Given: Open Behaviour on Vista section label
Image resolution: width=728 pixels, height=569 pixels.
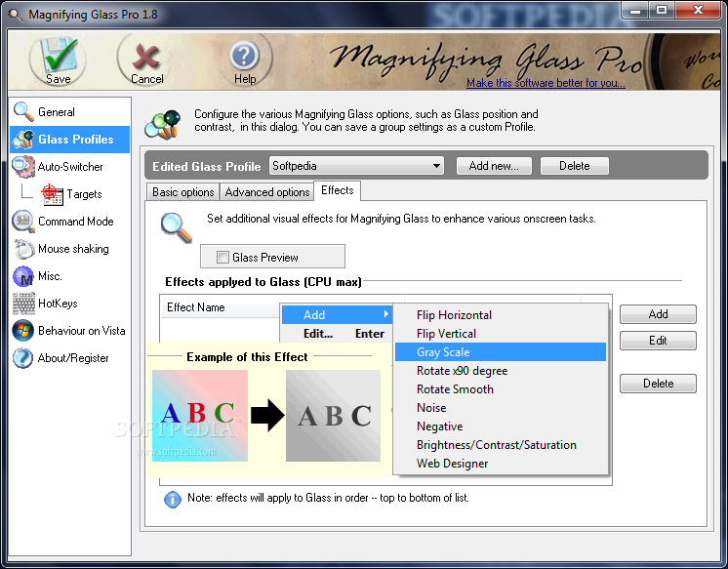Looking at the screenshot, I should coord(82,331).
